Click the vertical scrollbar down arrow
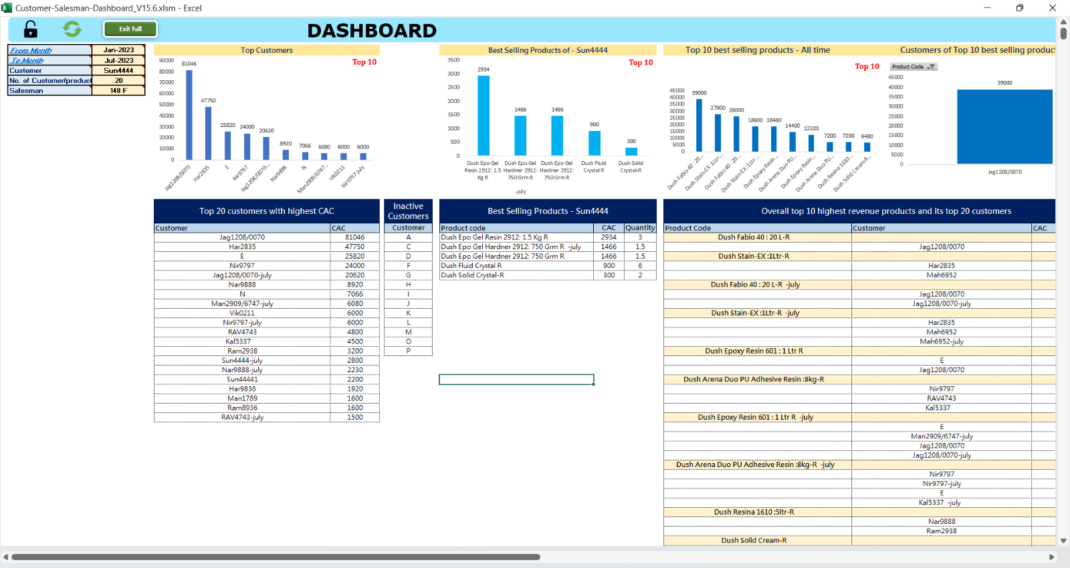This screenshot has height=568, width=1070. tap(1063, 541)
